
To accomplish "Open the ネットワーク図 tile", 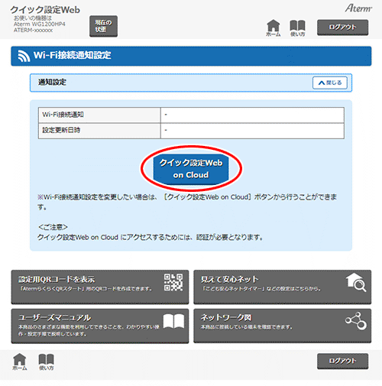I will tap(282, 326).
